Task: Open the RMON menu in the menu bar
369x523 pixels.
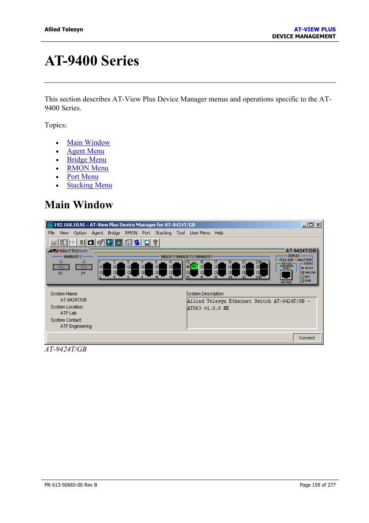Action: click(x=131, y=233)
